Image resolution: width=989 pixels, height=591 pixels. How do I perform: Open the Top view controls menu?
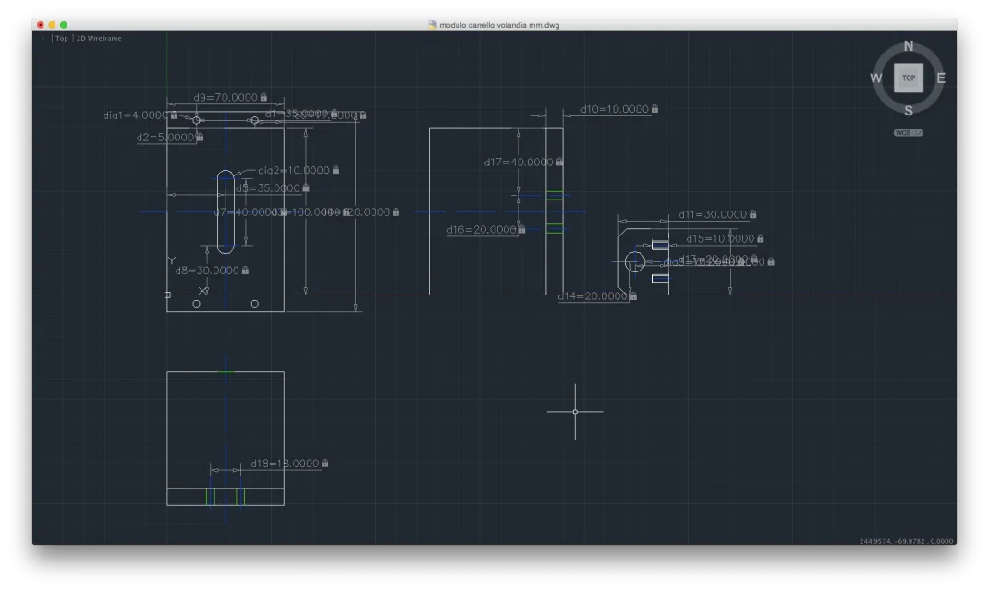[62, 39]
